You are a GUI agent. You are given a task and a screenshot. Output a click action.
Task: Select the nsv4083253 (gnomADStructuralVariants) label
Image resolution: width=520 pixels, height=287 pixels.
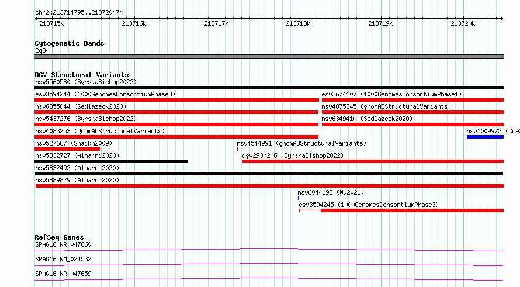coord(100,131)
